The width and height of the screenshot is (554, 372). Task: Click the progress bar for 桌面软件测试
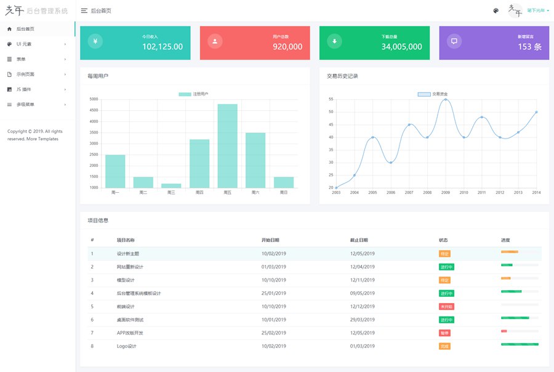coord(520,318)
